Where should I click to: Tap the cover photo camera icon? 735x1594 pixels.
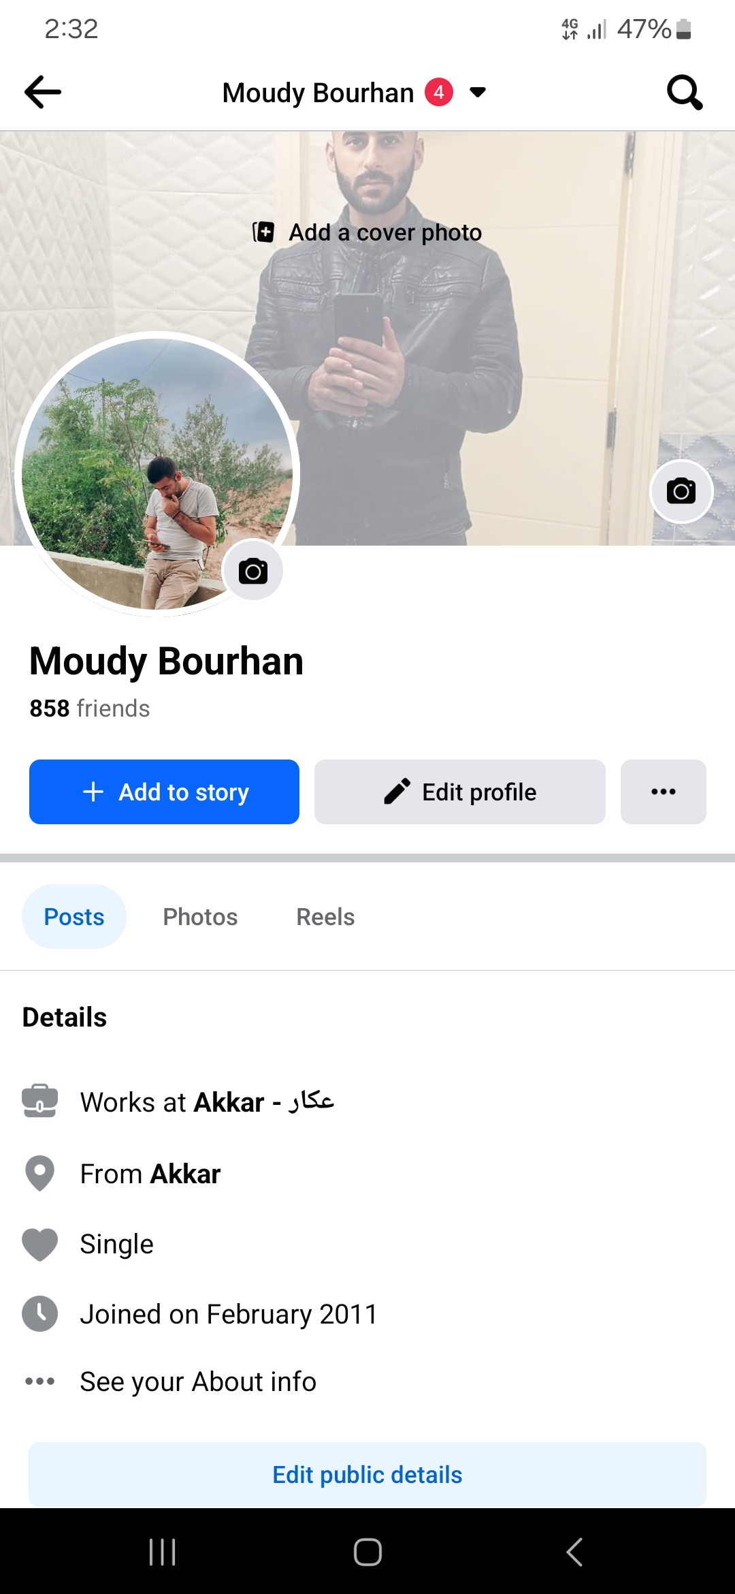tap(681, 491)
